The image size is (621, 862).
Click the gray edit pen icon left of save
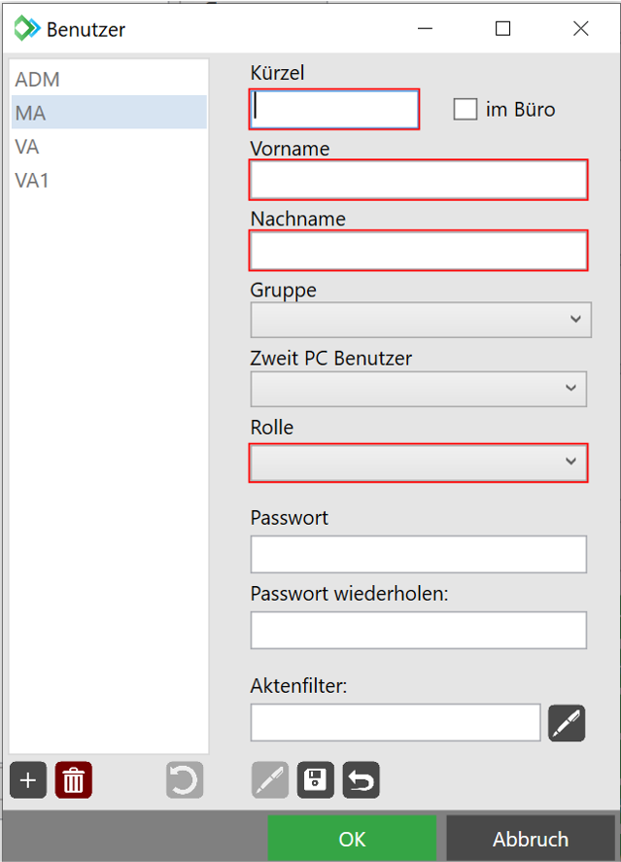(270, 780)
